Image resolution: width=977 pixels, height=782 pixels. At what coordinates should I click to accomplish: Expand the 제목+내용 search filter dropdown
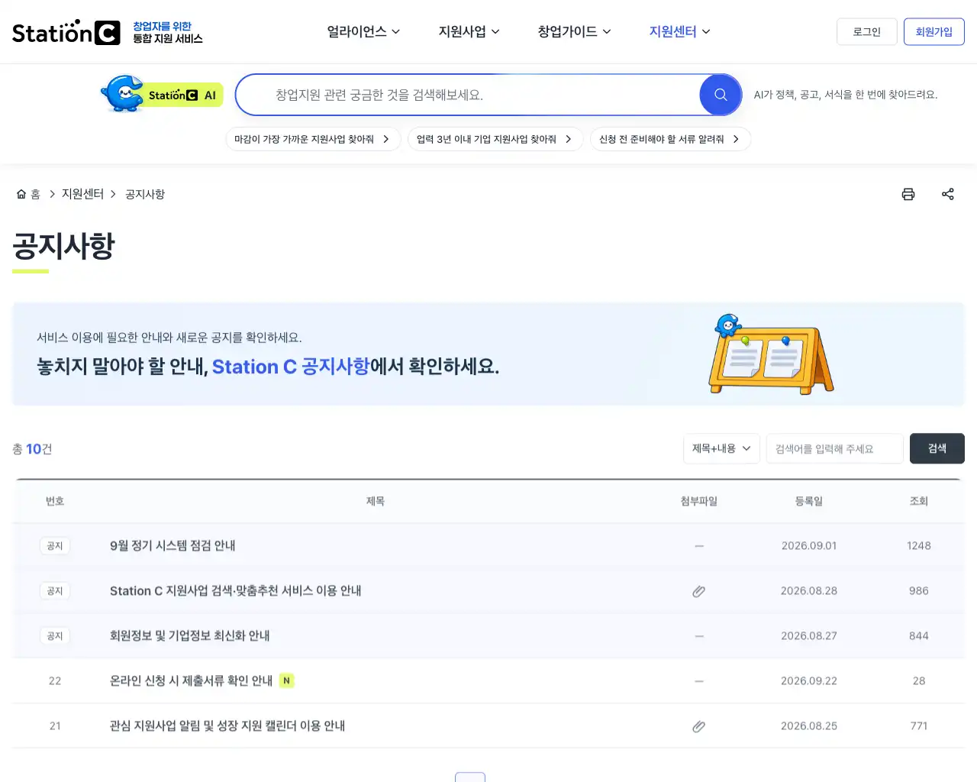(x=721, y=448)
